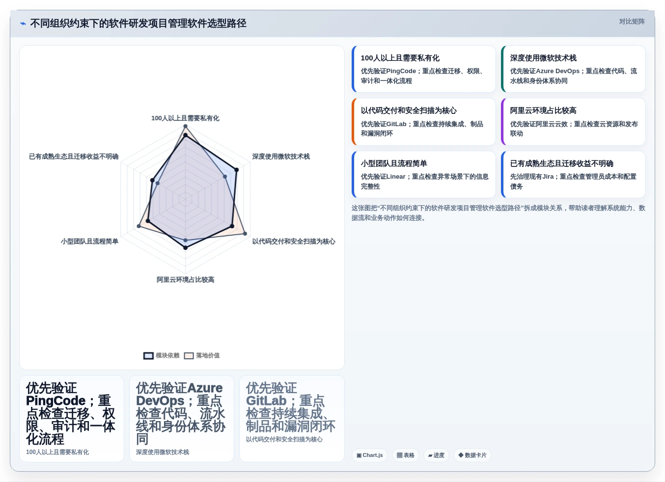Click the lower-right gray radar data point

click(245, 234)
